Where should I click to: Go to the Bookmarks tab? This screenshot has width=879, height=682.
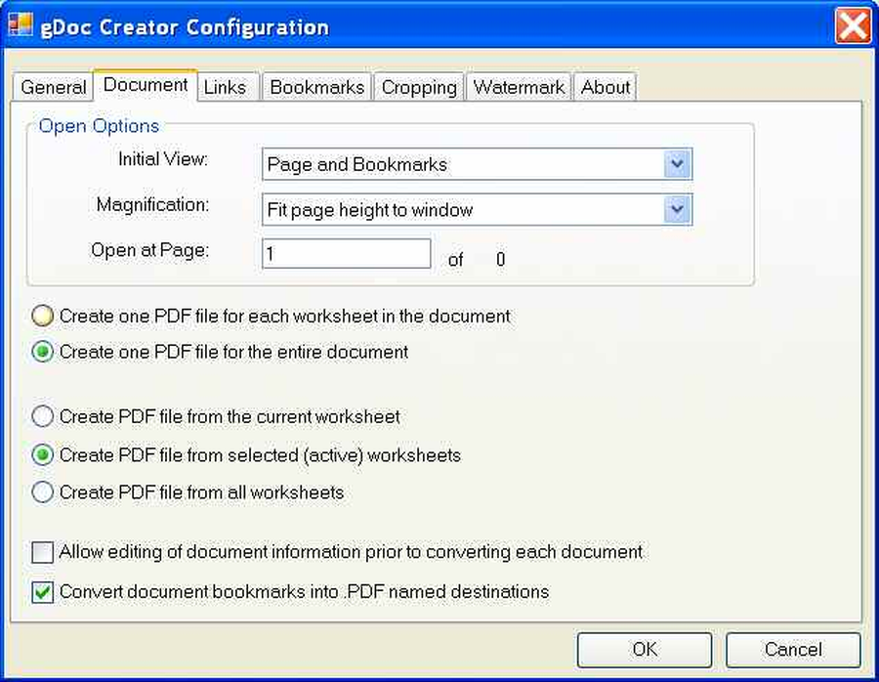pyautogui.click(x=316, y=87)
